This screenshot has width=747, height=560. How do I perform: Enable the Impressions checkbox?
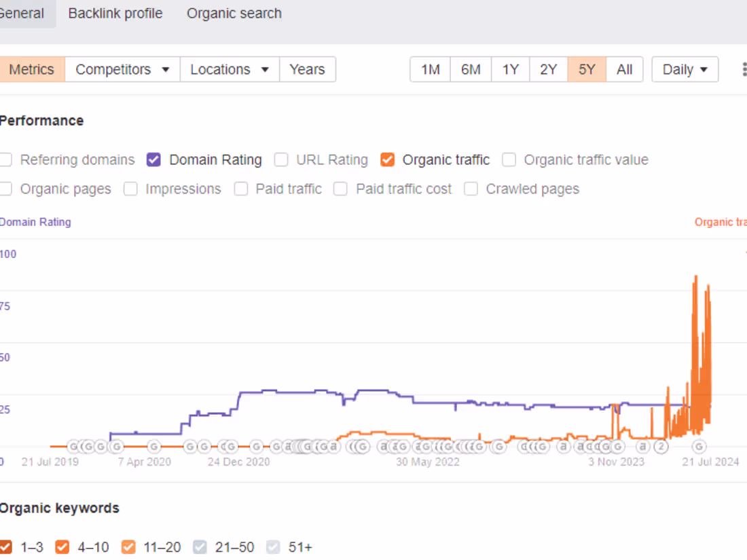coord(130,189)
